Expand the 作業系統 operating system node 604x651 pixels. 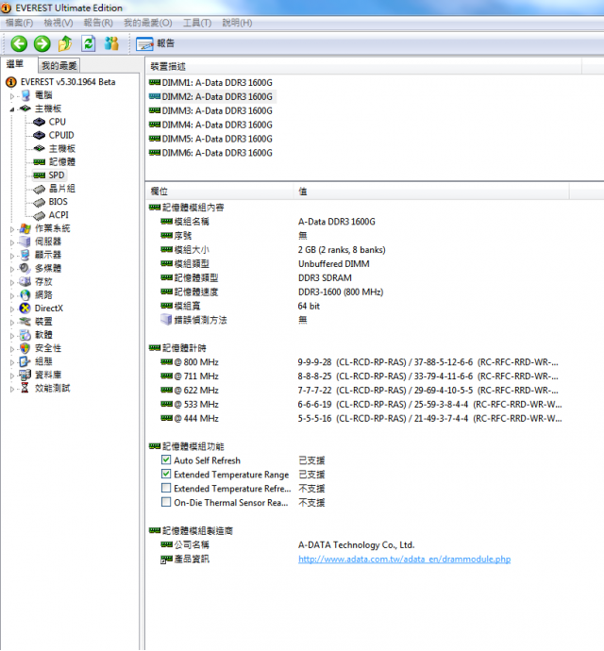point(12,228)
